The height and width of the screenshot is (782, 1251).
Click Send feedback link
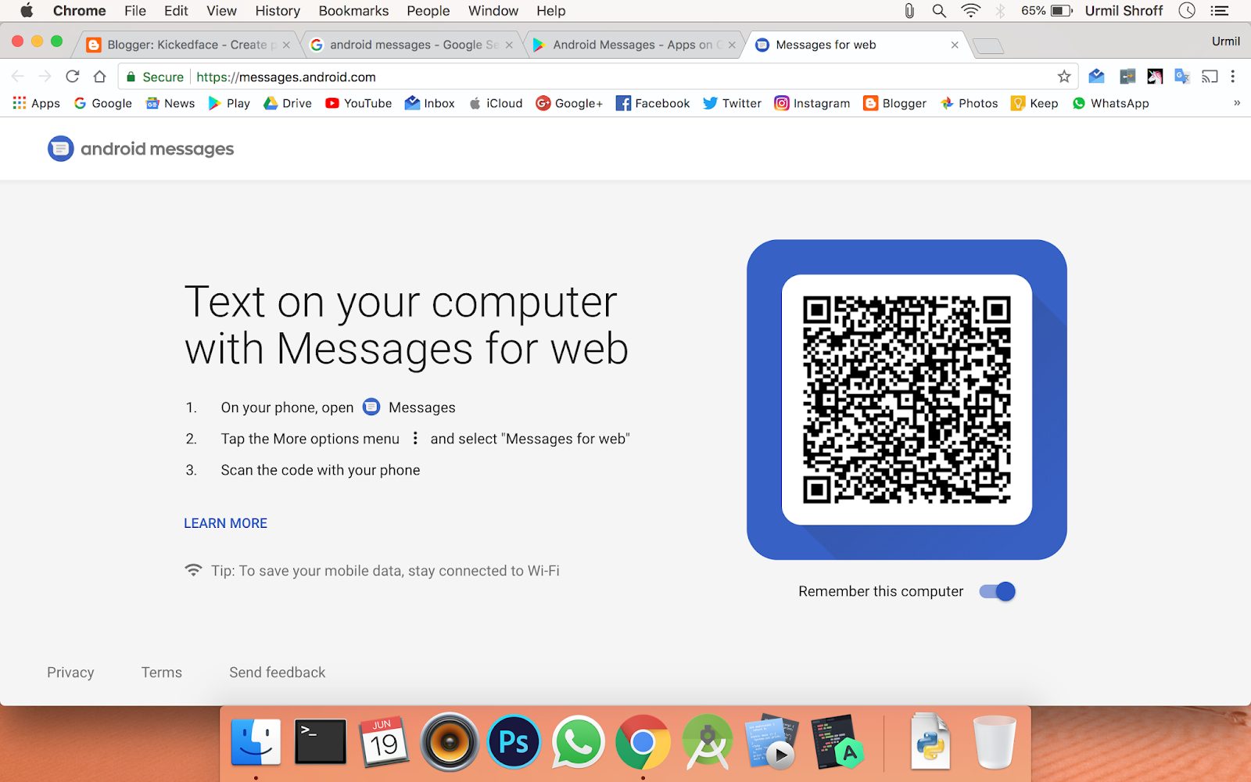[278, 673]
